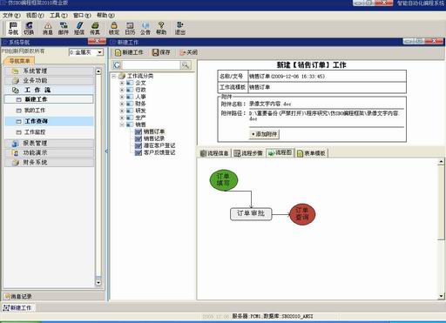Open the 窗口 menu

(82, 15)
